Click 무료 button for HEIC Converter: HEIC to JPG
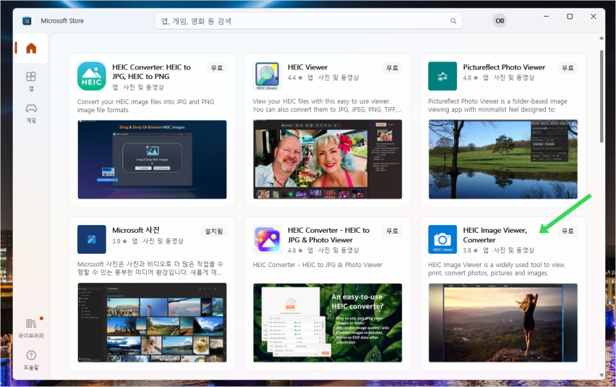 (x=217, y=68)
